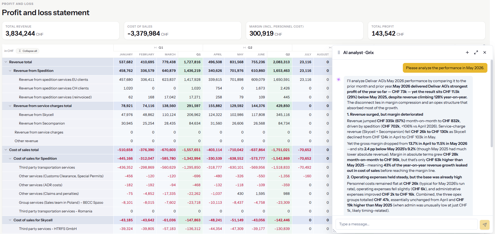Click Revenue from Secompanion row label
The image size is (495, 234).
(42, 123)
